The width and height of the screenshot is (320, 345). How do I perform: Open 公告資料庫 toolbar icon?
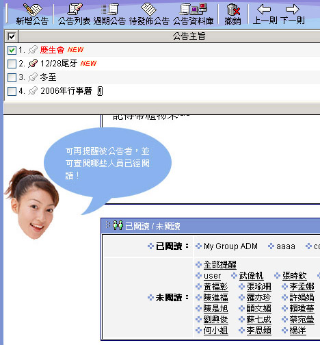pyautogui.click(x=194, y=9)
